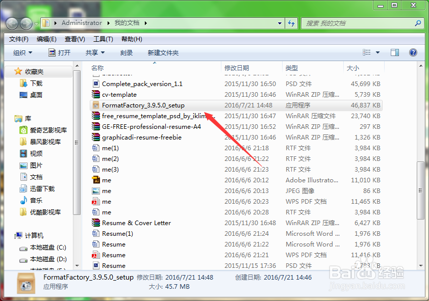The height and width of the screenshot is (301, 429).
Task: Open the view options dropdown arrow
Action: (377, 52)
